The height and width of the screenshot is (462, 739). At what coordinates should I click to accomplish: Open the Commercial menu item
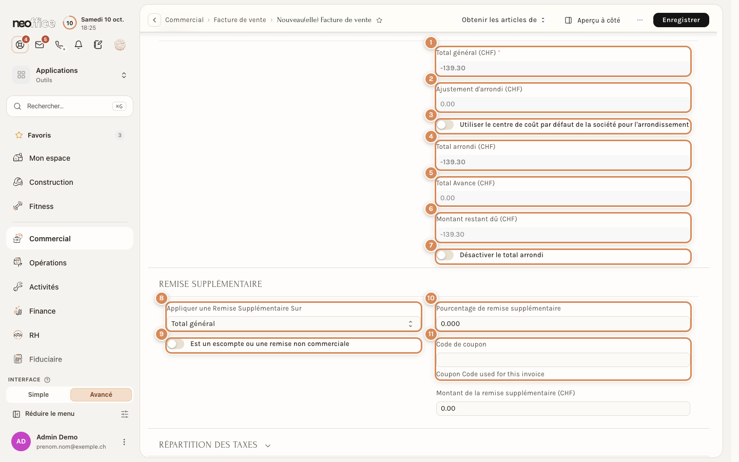tap(70, 239)
